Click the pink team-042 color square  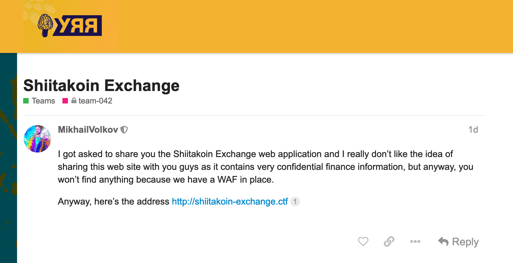point(65,101)
